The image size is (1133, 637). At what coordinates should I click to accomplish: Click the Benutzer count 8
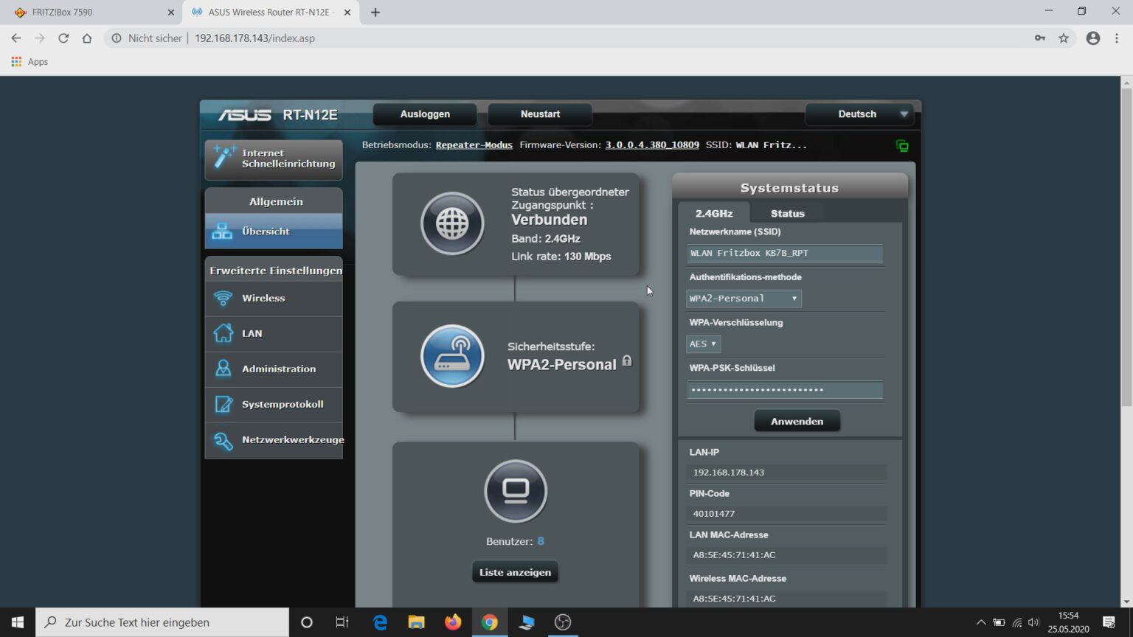tap(541, 541)
